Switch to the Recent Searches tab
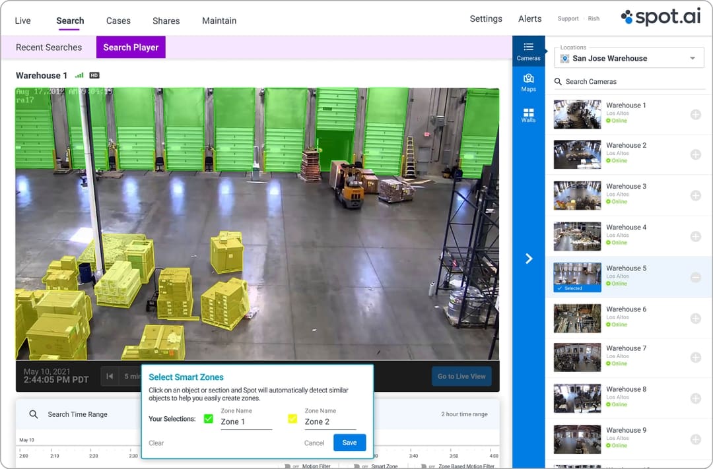713x469 pixels. [48, 47]
